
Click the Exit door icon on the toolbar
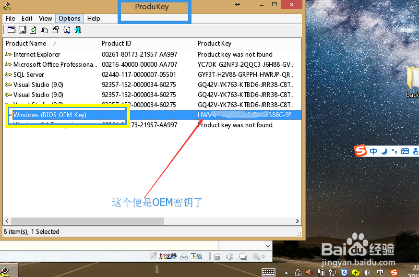tap(77, 29)
